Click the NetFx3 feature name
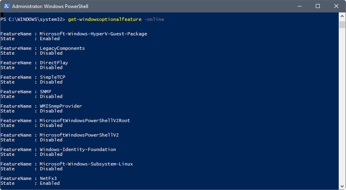Image resolution: width=346 pixels, height=190 pixels. [x=48, y=178]
